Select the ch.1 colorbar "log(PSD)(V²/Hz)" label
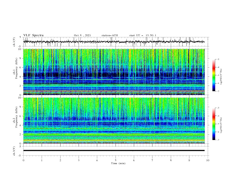The height and width of the screenshot is (180, 234). [221, 77]
